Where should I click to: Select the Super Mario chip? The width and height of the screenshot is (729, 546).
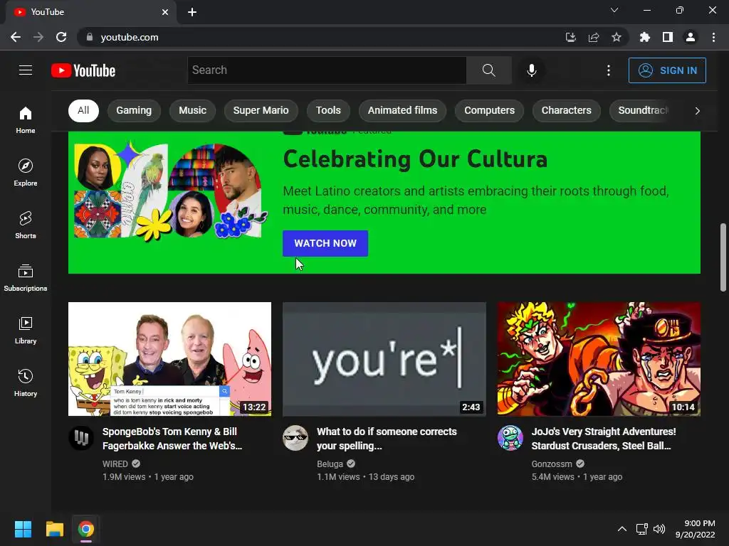[x=261, y=110]
